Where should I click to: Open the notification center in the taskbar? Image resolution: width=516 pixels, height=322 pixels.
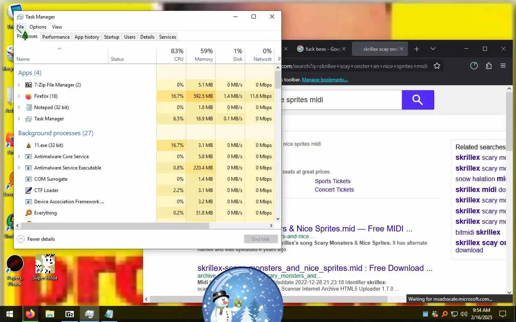[x=503, y=314]
